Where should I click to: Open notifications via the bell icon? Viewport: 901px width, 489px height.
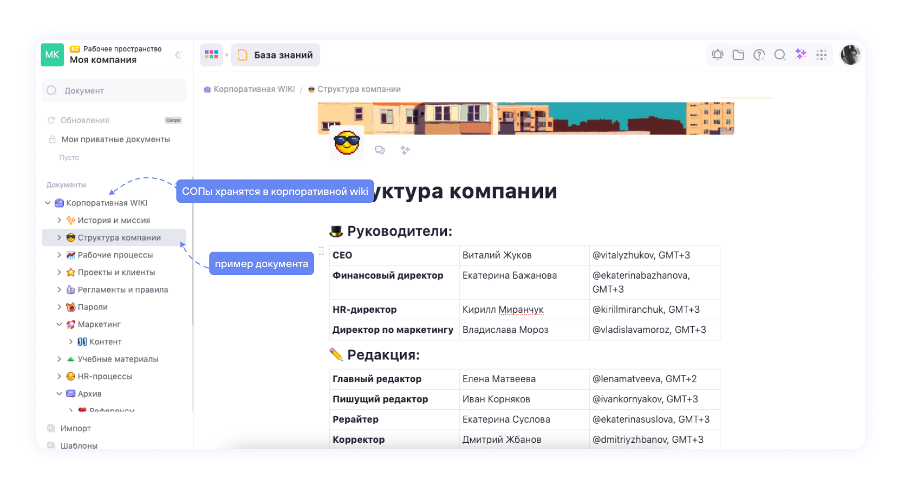(718, 55)
